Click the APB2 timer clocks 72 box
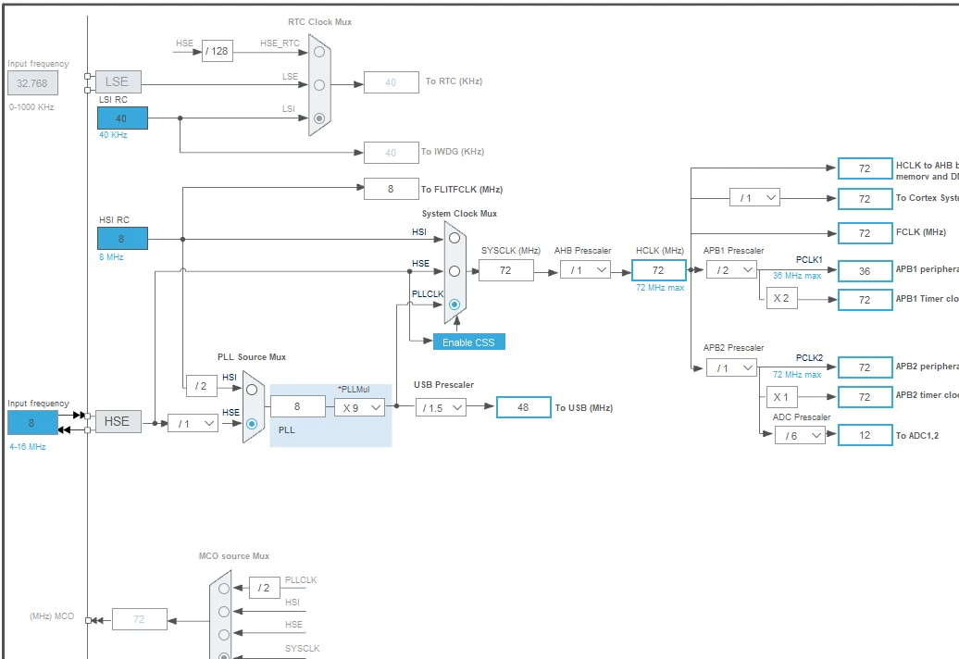Screen dimensions: 959x659 [865, 397]
